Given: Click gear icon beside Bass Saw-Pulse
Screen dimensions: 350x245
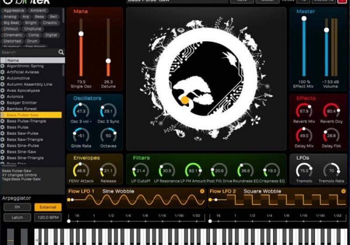Looking at the screenshot, I should pos(3,133).
